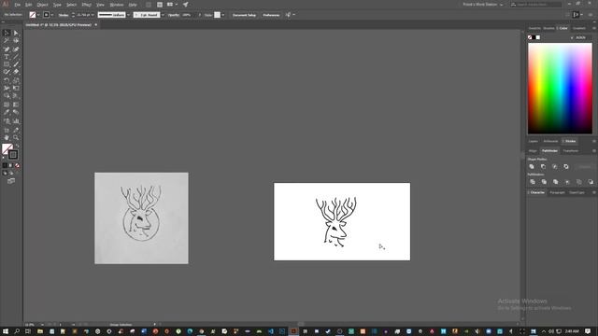
Task: Open the stroke weight dropdown
Action: (x=93, y=15)
